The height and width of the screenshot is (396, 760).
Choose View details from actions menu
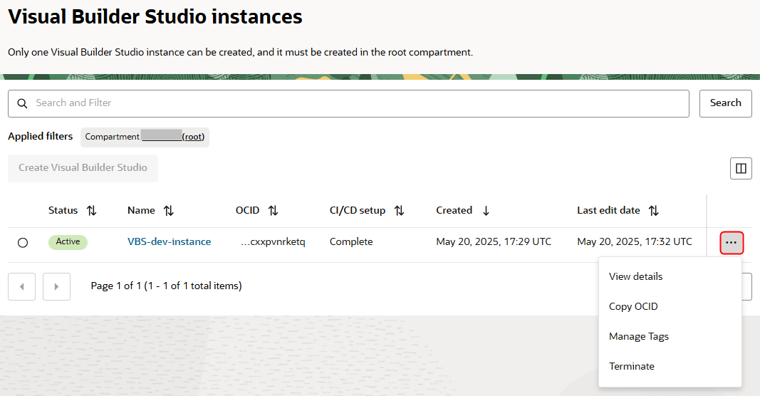635,276
